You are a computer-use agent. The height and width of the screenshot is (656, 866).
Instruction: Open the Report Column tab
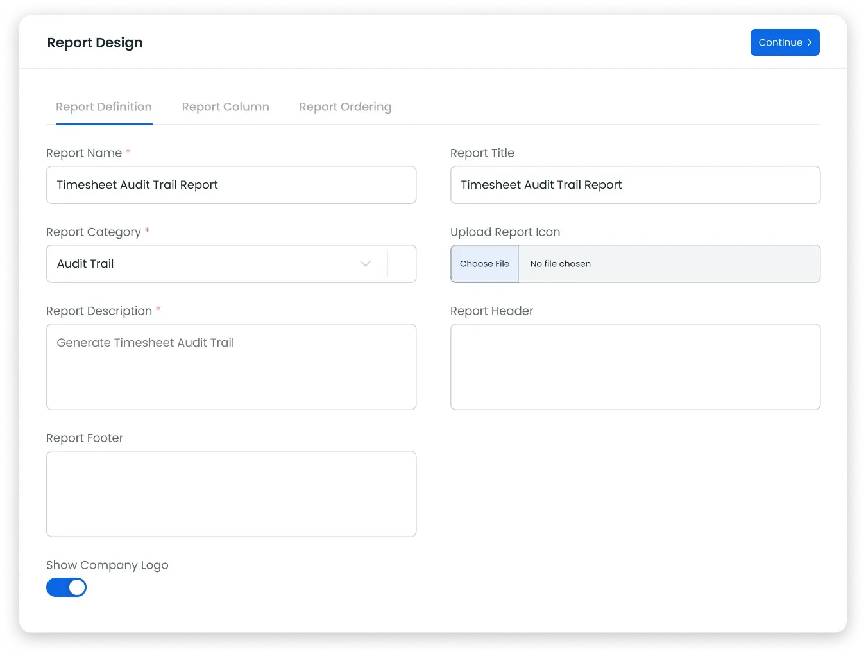coord(225,107)
